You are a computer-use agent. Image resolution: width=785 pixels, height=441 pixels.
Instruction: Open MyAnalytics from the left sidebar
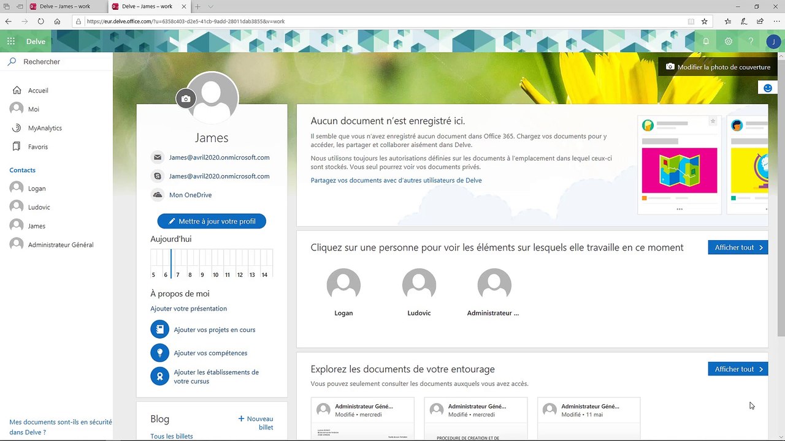pos(45,127)
